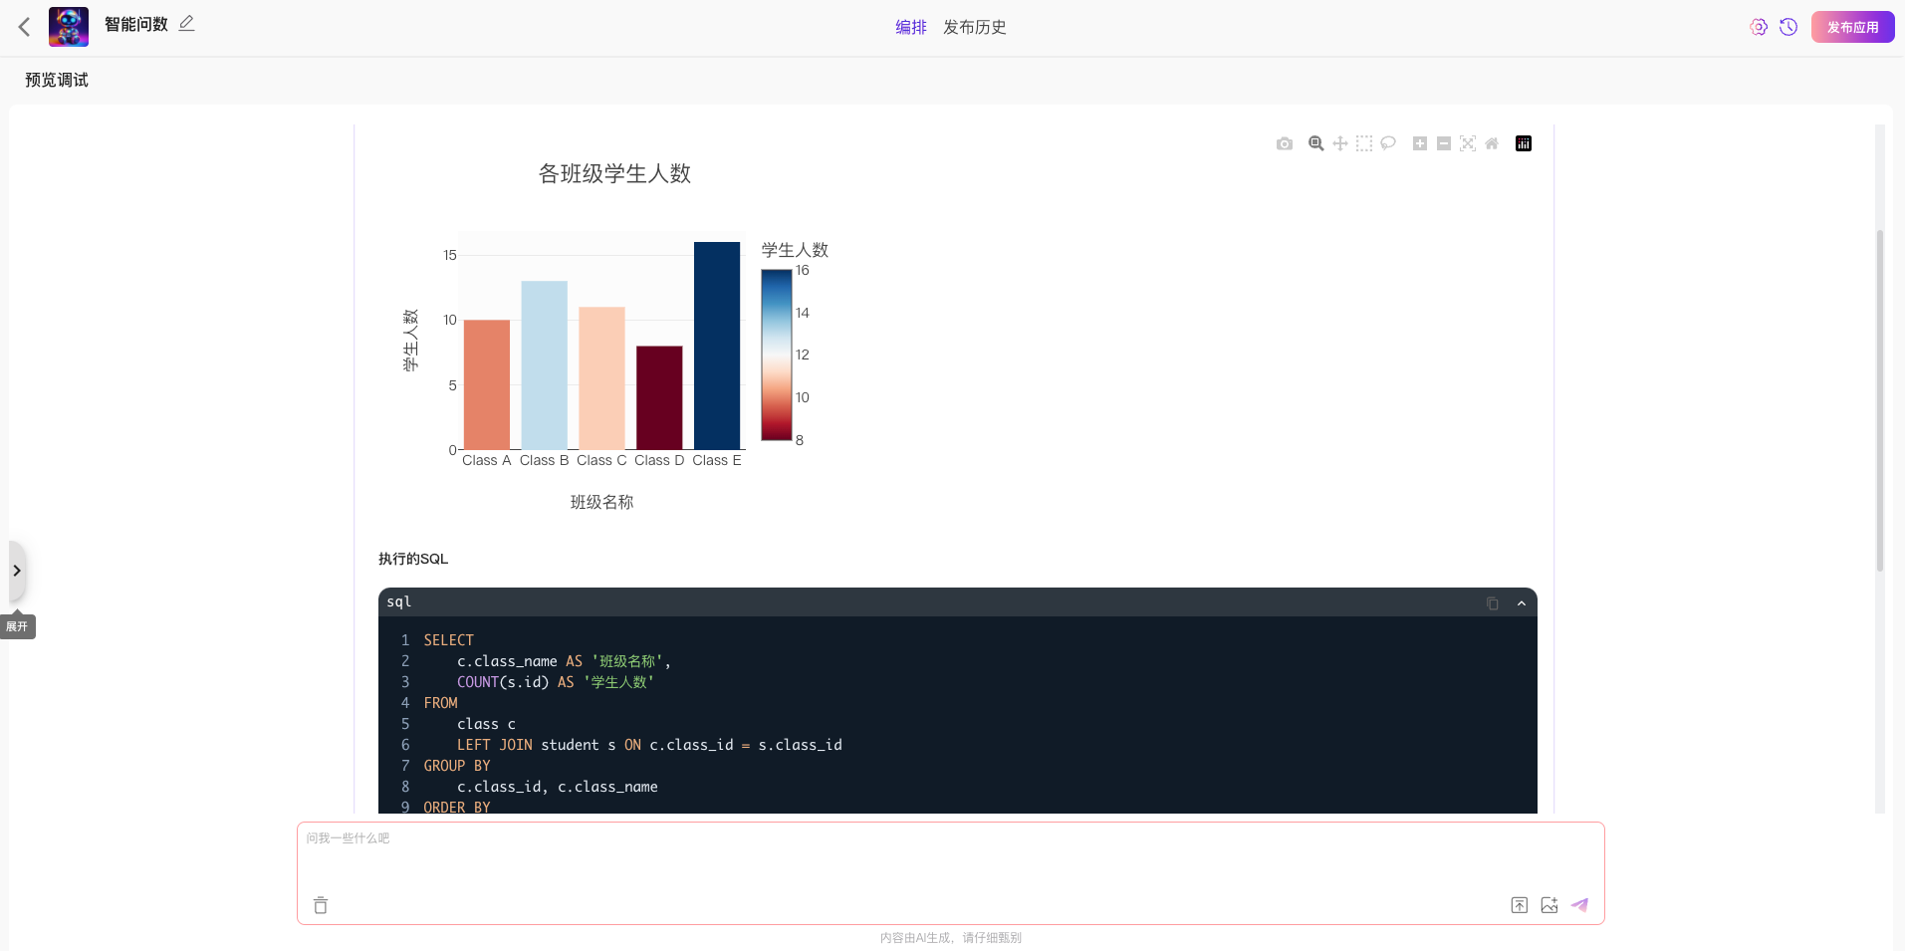
Task: Click the Class A bar
Action: [487, 384]
